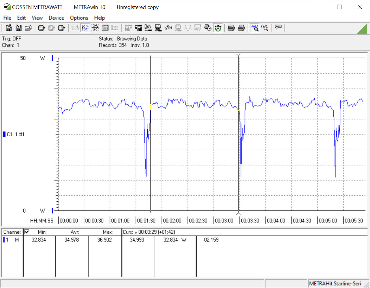This screenshot has width=370, height=288.
Task: Open the data table view icon
Action: point(105,28)
